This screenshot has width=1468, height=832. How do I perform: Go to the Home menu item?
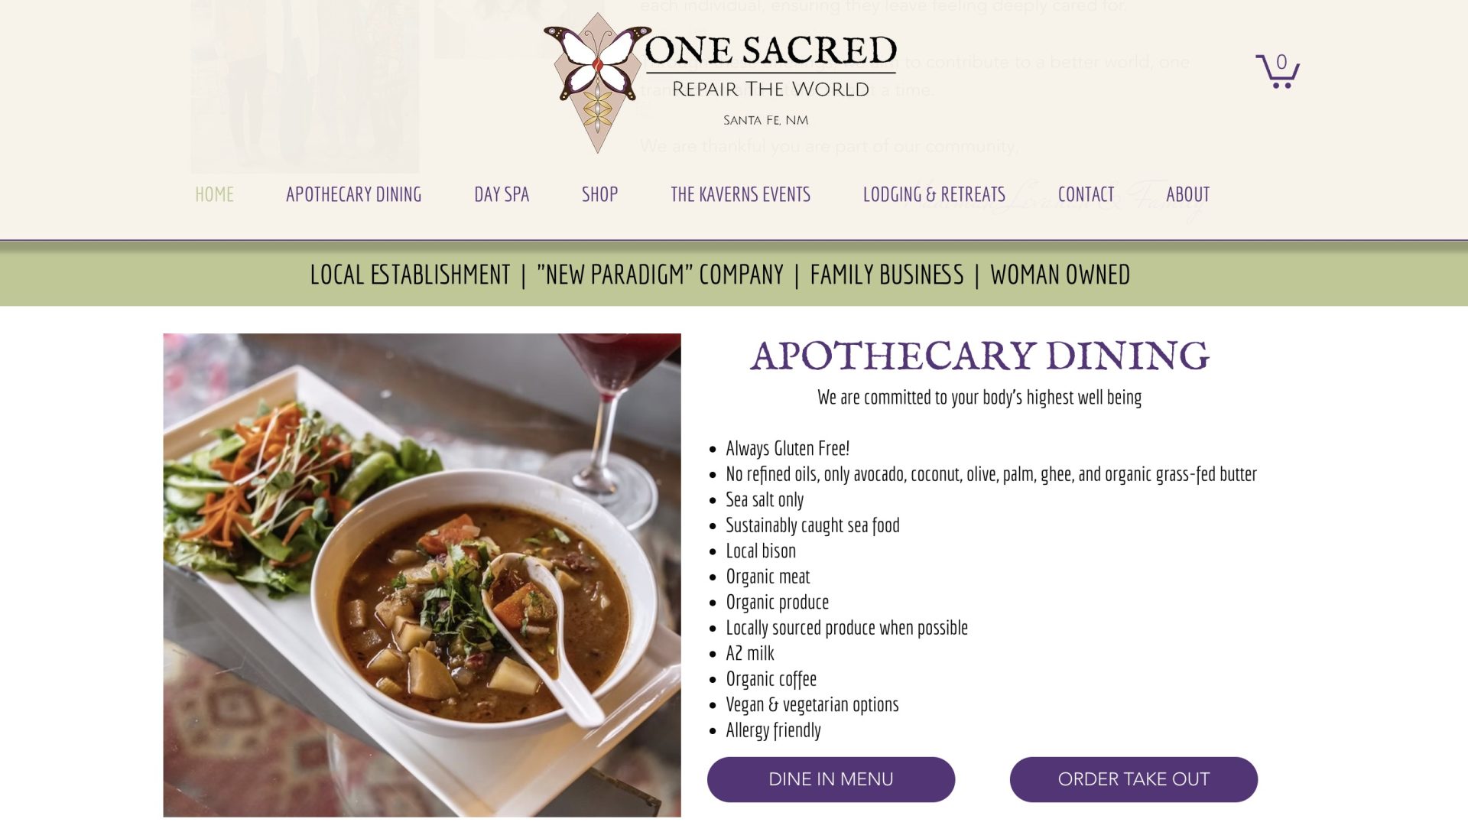coord(214,194)
